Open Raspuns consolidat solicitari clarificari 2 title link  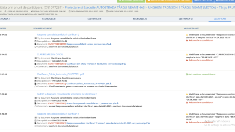(58, 34)
